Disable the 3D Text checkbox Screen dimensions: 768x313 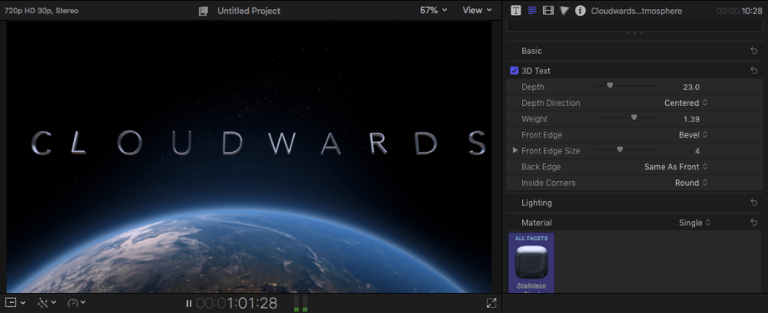coord(515,71)
